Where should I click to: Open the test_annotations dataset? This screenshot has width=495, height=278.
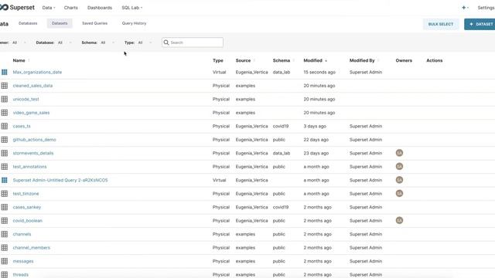point(29,167)
